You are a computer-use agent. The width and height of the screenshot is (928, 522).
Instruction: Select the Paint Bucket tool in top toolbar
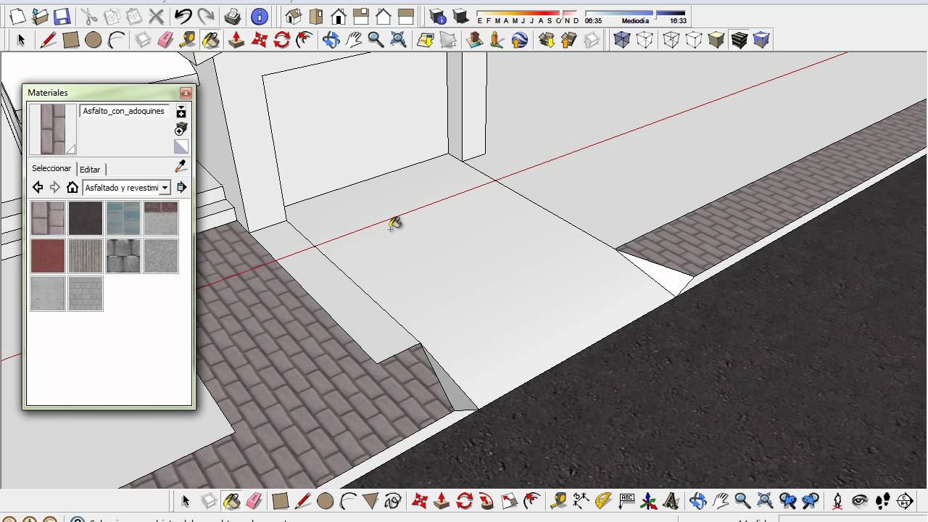211,40
